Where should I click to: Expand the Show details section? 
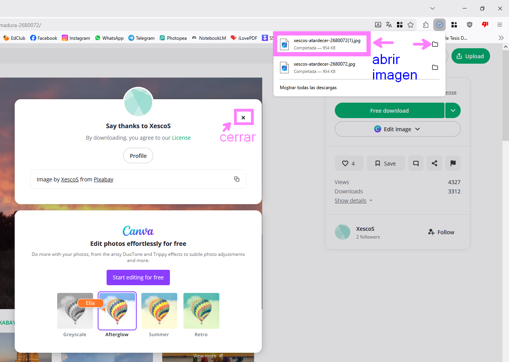coord(351,200)
